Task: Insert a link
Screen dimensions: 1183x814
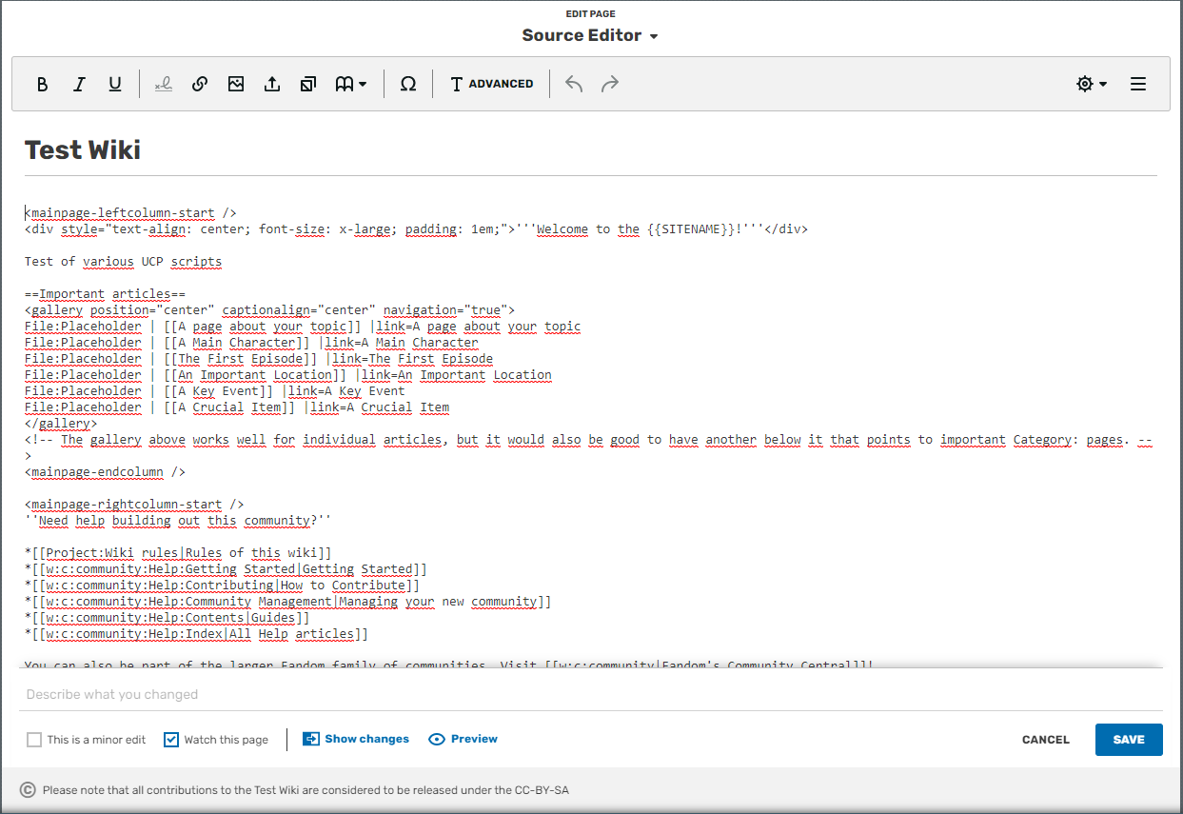Action: point(200,84)
